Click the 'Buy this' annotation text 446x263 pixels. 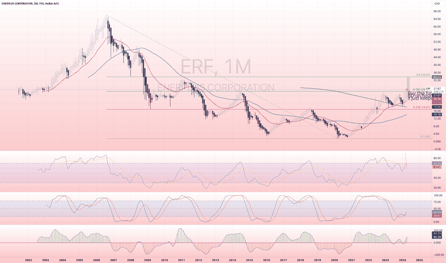[x=416, y=93]
